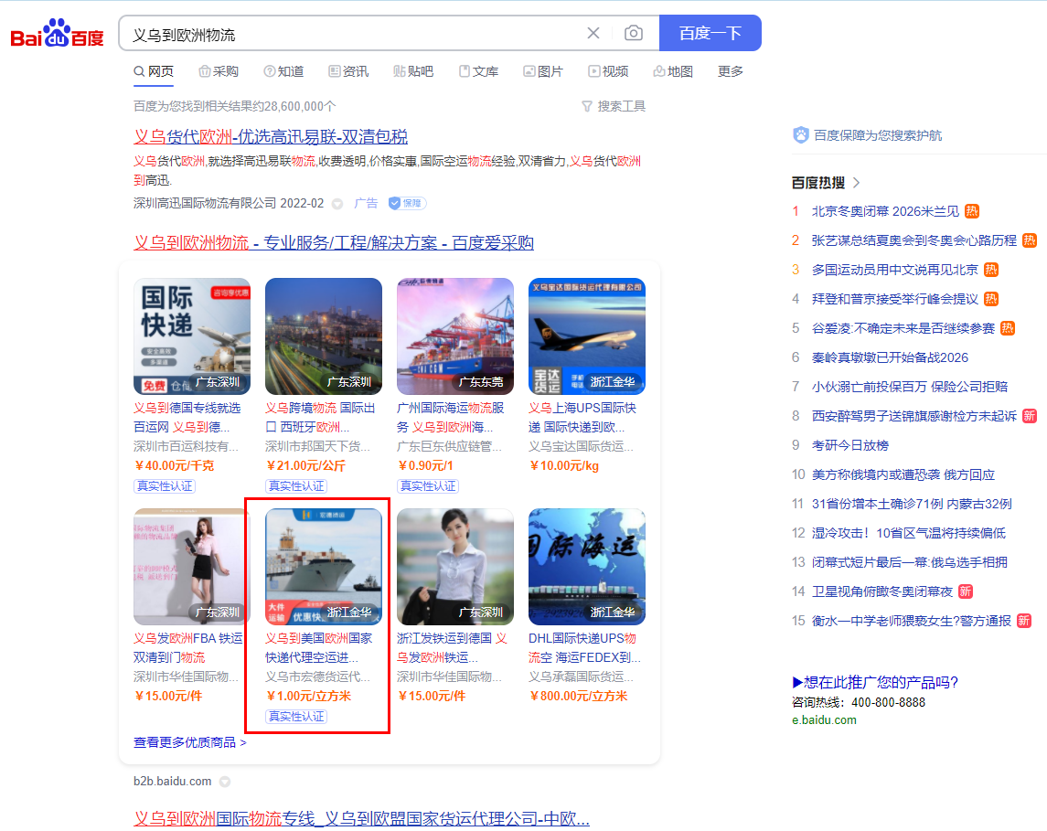Switch to the 采购 tab

(x=219, y=71)
